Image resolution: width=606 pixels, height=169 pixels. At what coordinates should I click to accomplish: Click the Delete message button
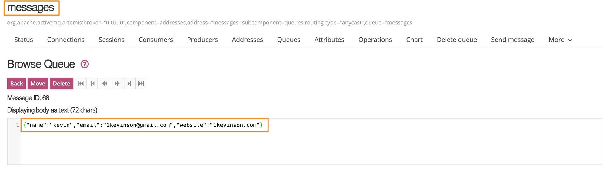[x=62, y=84]
